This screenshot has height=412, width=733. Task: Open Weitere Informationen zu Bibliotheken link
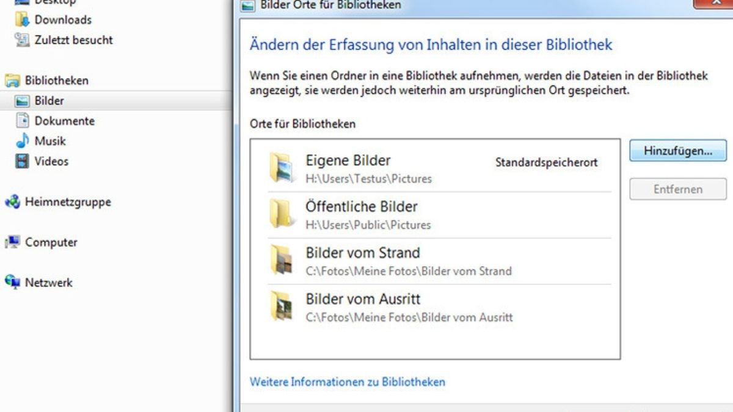click(x=348, y=382)
